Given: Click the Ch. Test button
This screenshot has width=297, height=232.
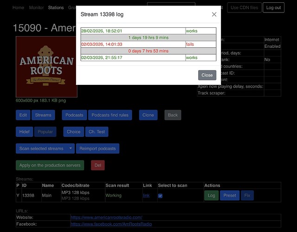Looking at the screenshot, I should click(97, 132).
